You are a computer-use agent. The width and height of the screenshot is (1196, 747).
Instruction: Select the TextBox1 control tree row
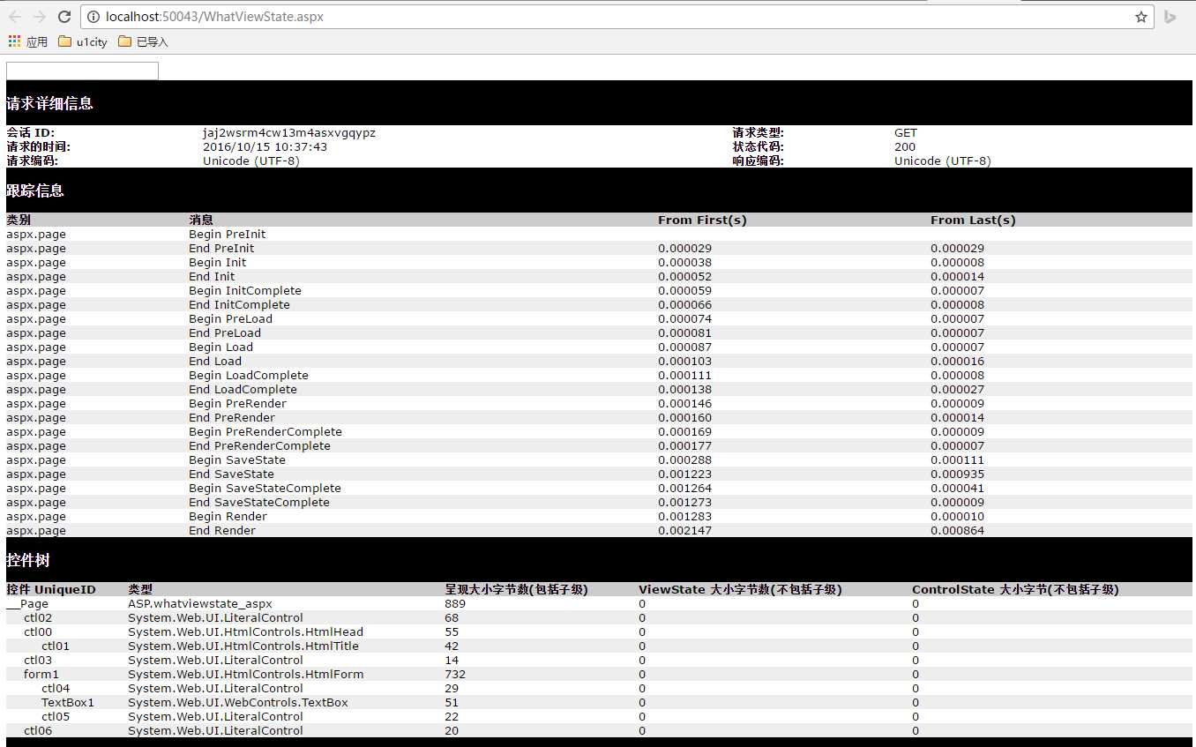[x=599, y=702]
